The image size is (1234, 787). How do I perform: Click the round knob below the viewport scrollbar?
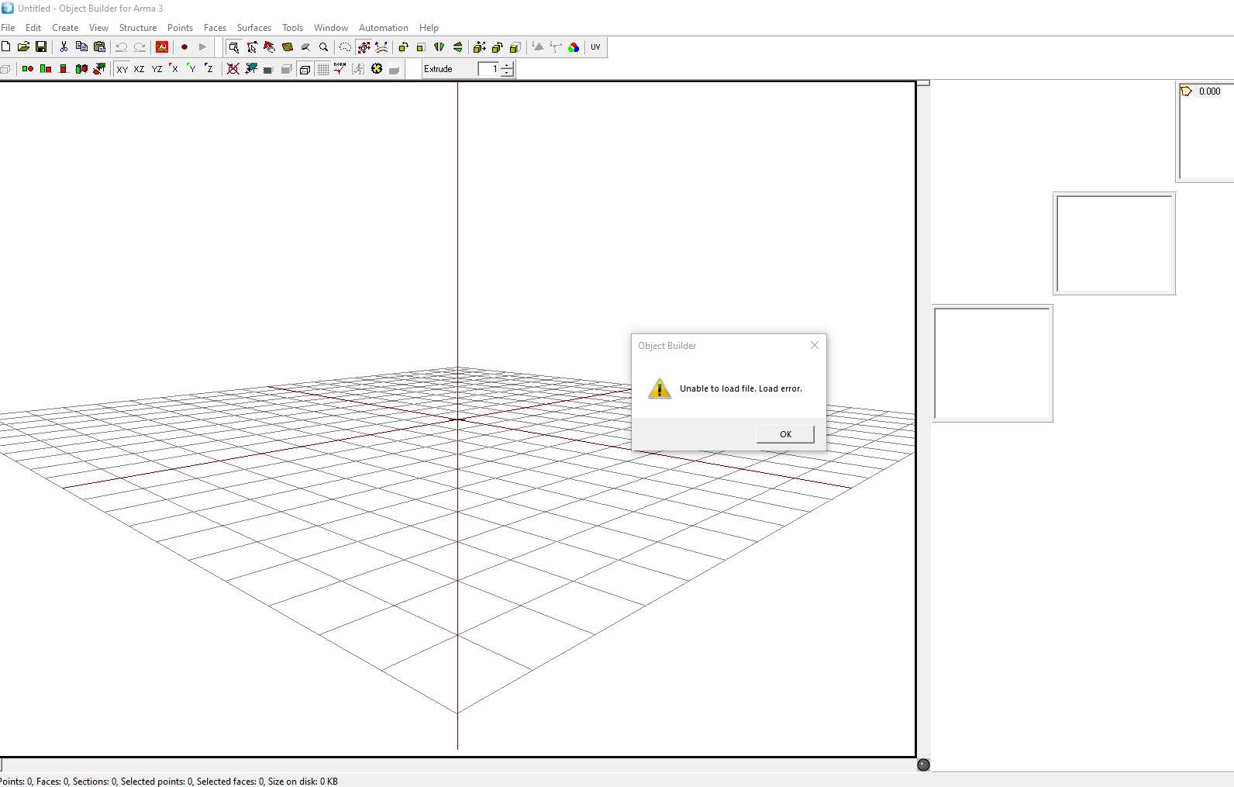click(923, 765)
